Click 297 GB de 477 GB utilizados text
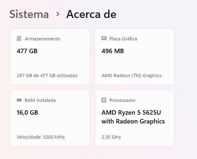This screenshot has width=197, height=159. [47, 76]
